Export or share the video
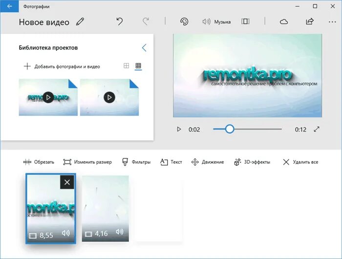This screenshot has height=259, width=342. tap(310, 22)
